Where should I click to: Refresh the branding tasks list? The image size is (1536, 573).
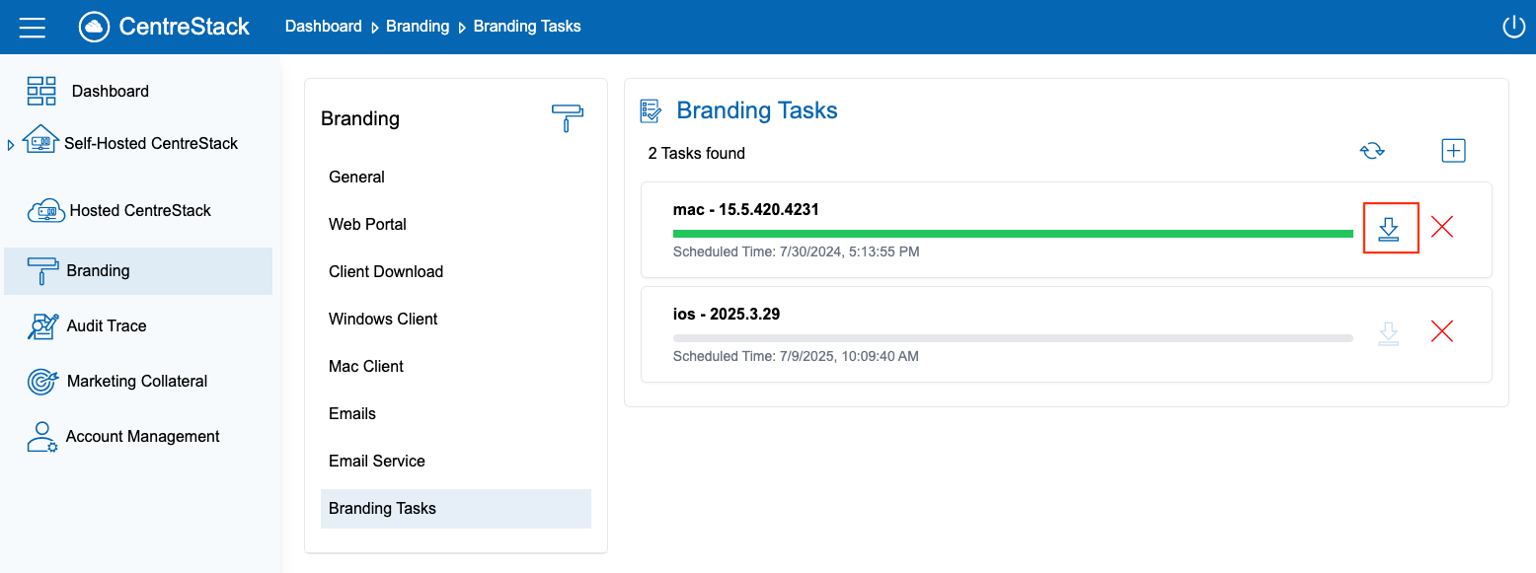[x=1372, y=151]
